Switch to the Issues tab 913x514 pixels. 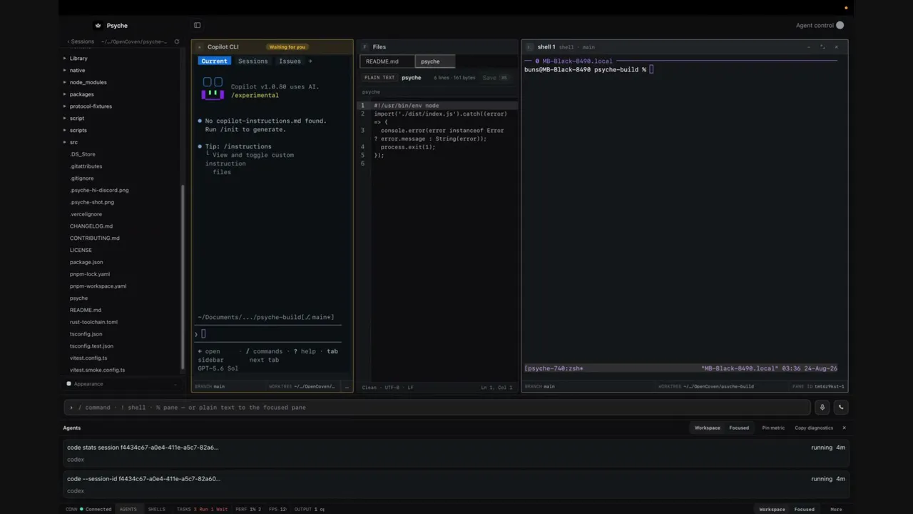coord(290,61)
